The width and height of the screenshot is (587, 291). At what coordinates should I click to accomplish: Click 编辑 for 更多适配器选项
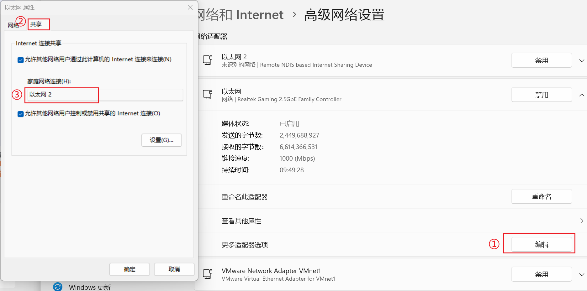pos(542,244)
